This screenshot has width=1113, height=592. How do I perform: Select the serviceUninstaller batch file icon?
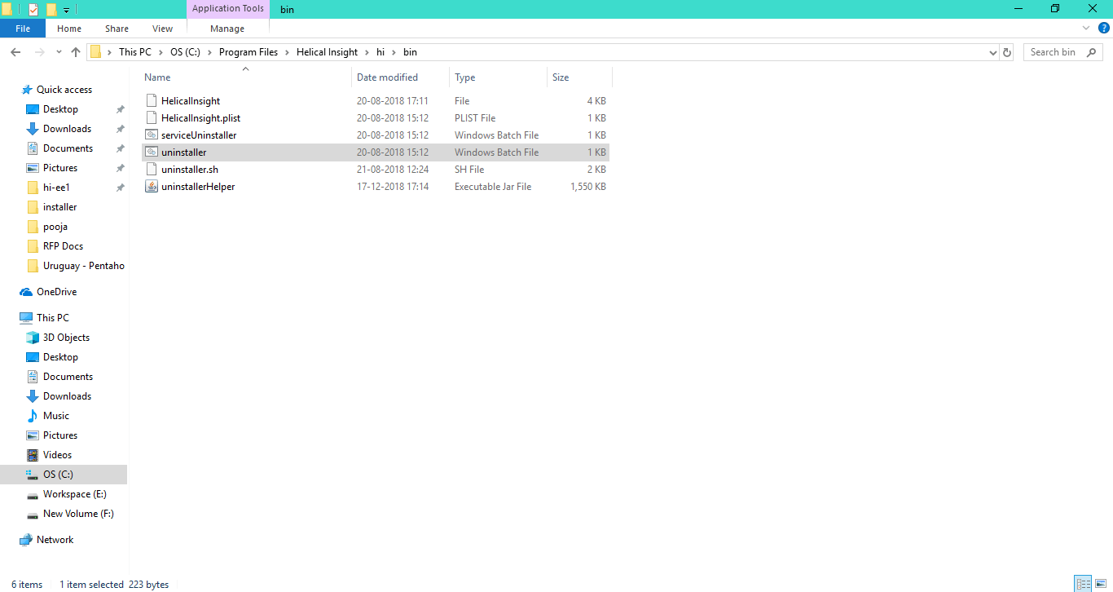151,135
